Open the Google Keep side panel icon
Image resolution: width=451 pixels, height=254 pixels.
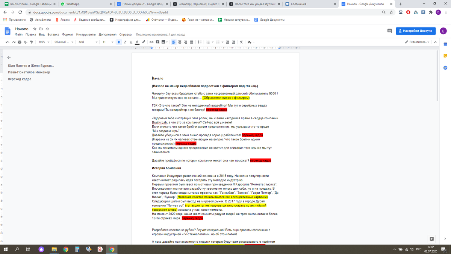tap(445, 56)
